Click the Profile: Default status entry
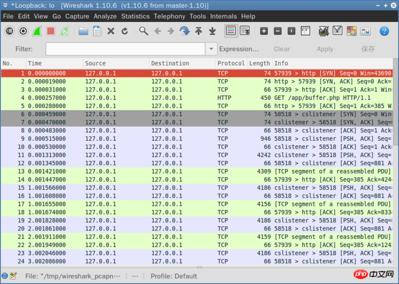 pyautogui.click(x=174, y=276)
